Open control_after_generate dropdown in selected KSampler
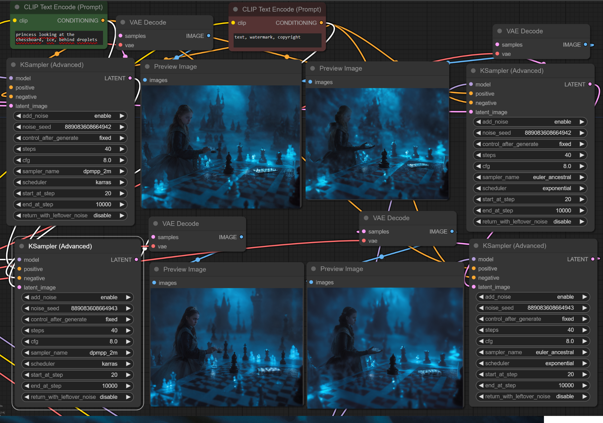This screenshot has height=423, width=603. (x=77, y=320)
